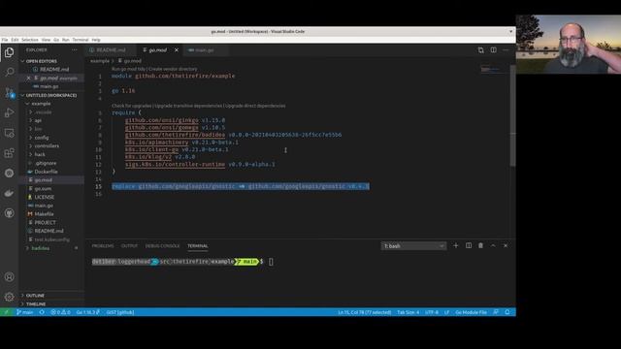621x349 pixels.
Task: Open the Terminal menu
Action: pyautogui.click(x=81, y=40)
